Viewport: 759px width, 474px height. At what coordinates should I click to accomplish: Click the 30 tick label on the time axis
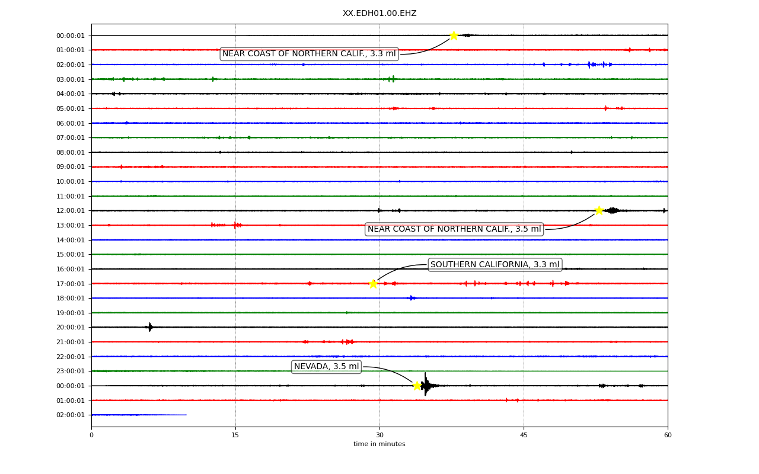pyautogui.click(x=379, y=435)
